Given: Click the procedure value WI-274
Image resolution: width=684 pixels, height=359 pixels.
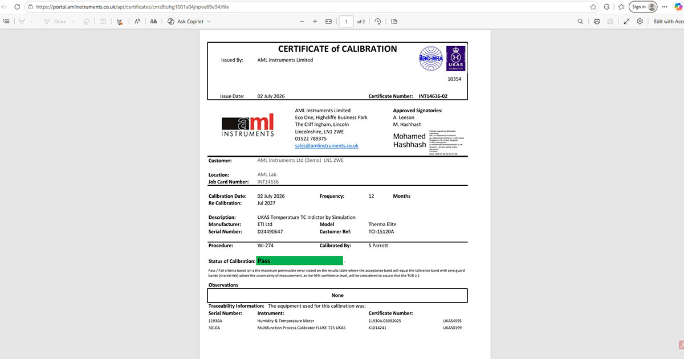Looking at the screenshot, I should [x=264, y=246].
